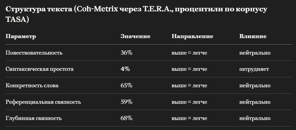Click the 'Повествовательность' row label

click(34, 53)
